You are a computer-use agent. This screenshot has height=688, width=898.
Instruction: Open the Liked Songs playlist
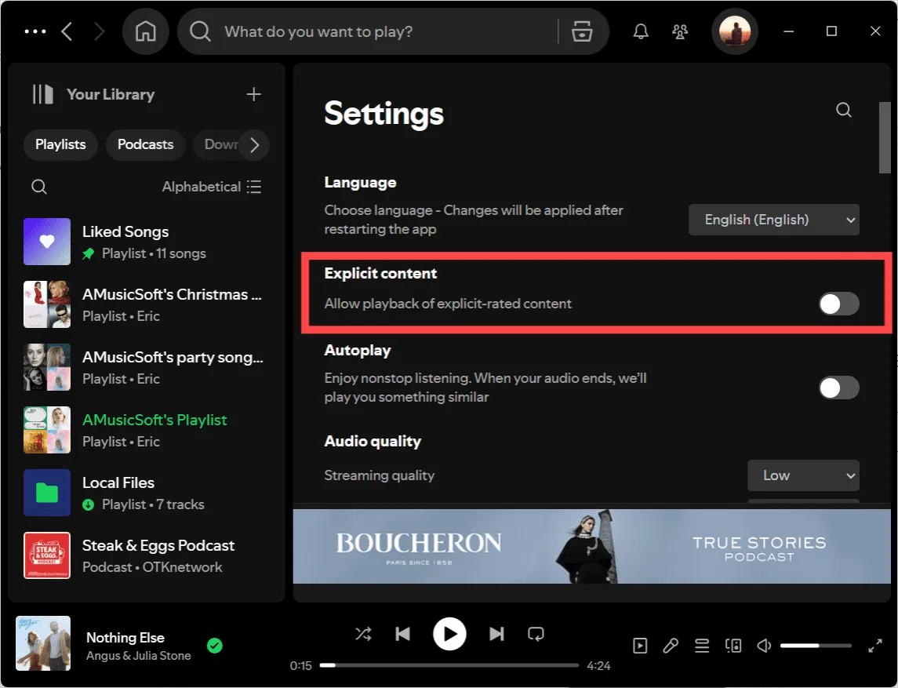(x=146, y=242)
